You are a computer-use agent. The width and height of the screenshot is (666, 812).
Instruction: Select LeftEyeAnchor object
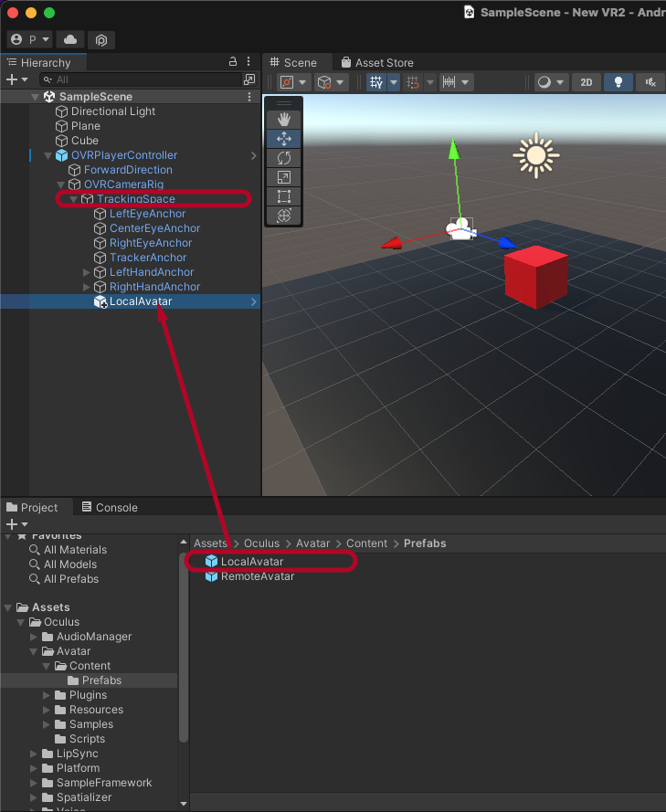[x=147, y=214]
